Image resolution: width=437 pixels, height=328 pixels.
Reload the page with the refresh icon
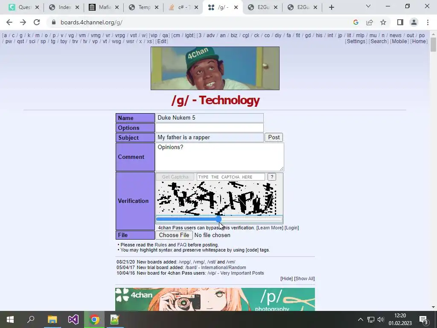coord(37,22)
